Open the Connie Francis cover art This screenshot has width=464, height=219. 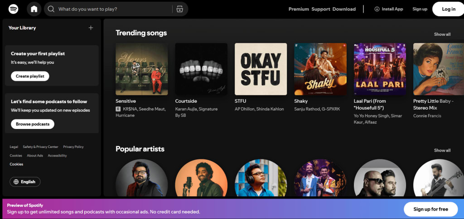439,69
